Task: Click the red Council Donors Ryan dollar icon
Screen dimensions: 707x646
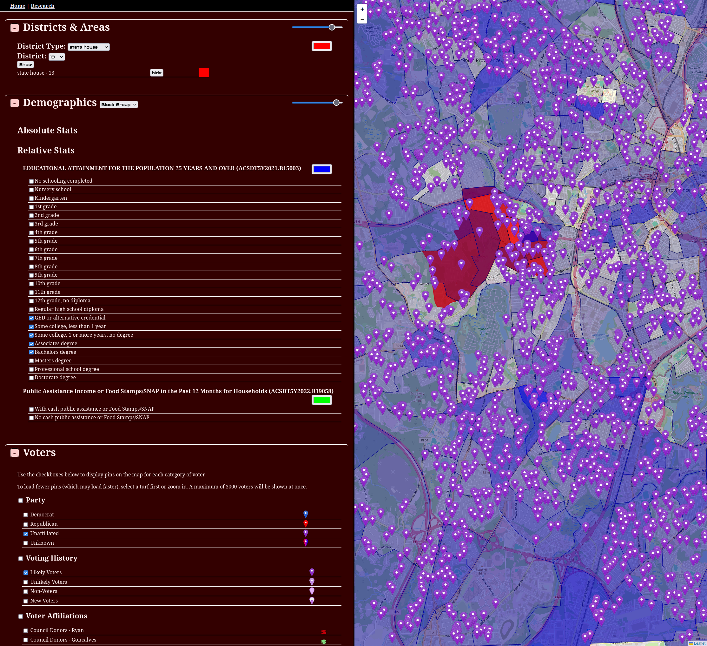Action: [x=323, y=632]
